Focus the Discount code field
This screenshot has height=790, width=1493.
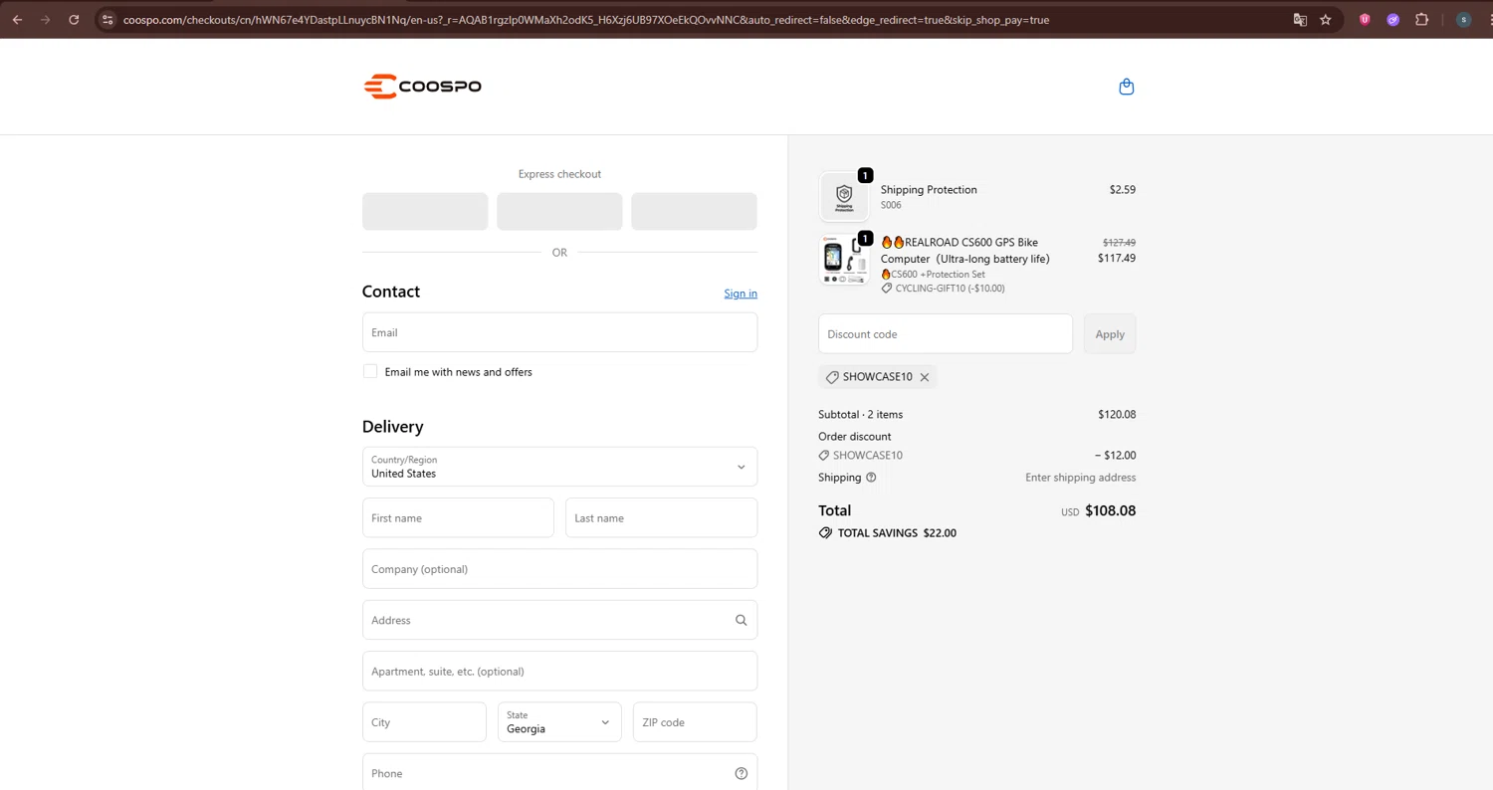(946, 334)
